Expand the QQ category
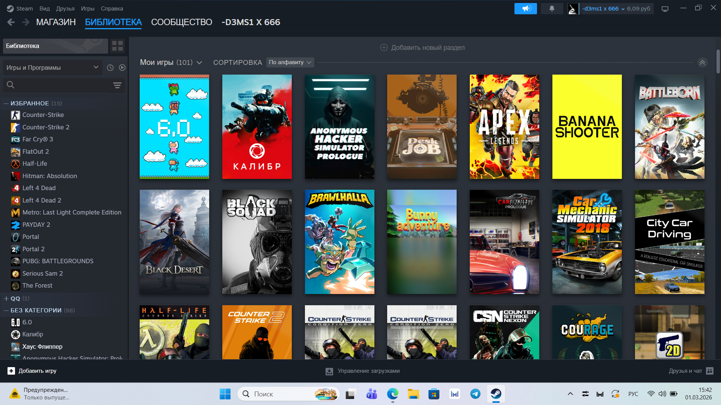 [6, 298]
